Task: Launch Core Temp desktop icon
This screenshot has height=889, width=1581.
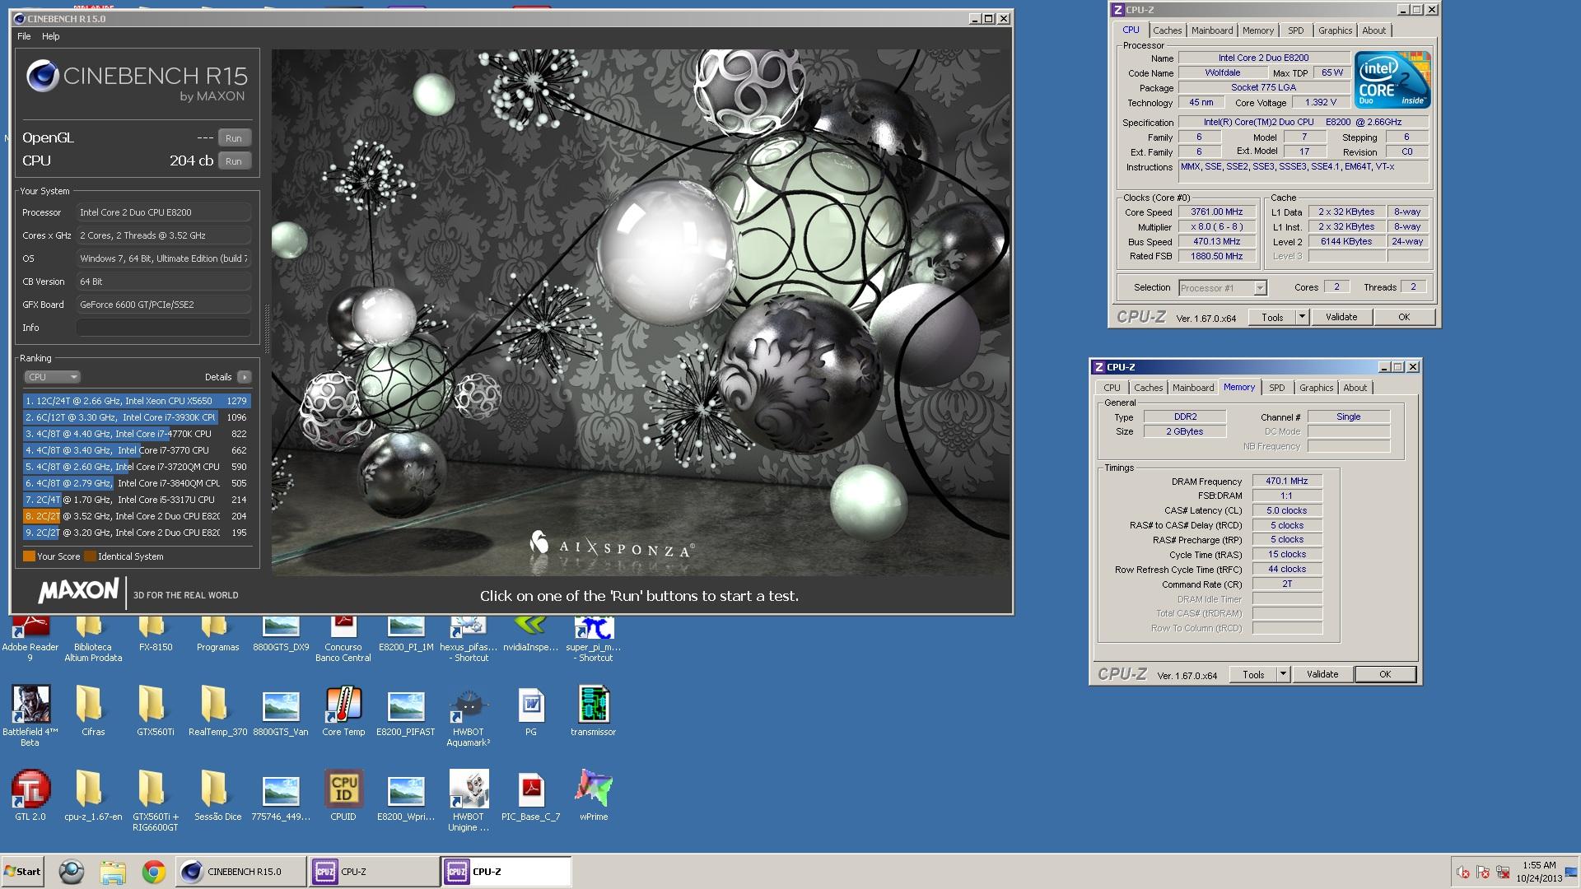Action: coord(343,711)
